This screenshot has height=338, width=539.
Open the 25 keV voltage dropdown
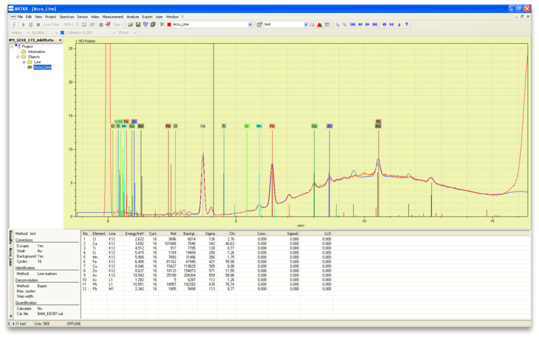[135, 32]
